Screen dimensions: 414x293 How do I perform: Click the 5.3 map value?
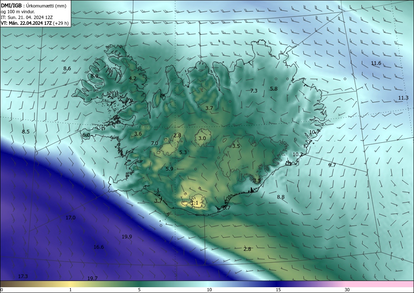(x=183, y=152)
